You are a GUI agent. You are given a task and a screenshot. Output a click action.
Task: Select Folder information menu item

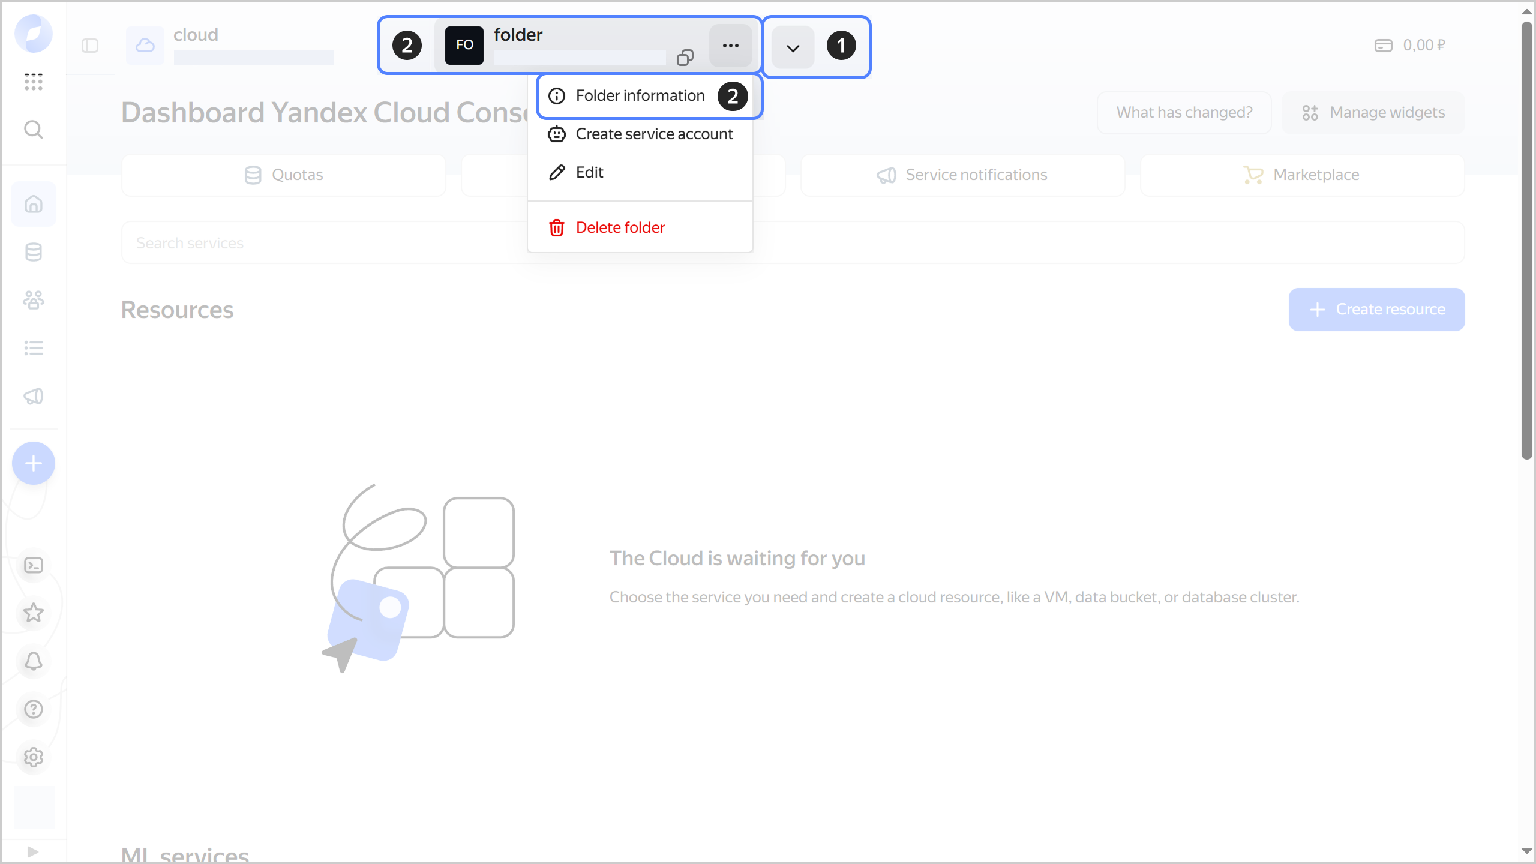[640, 96]
